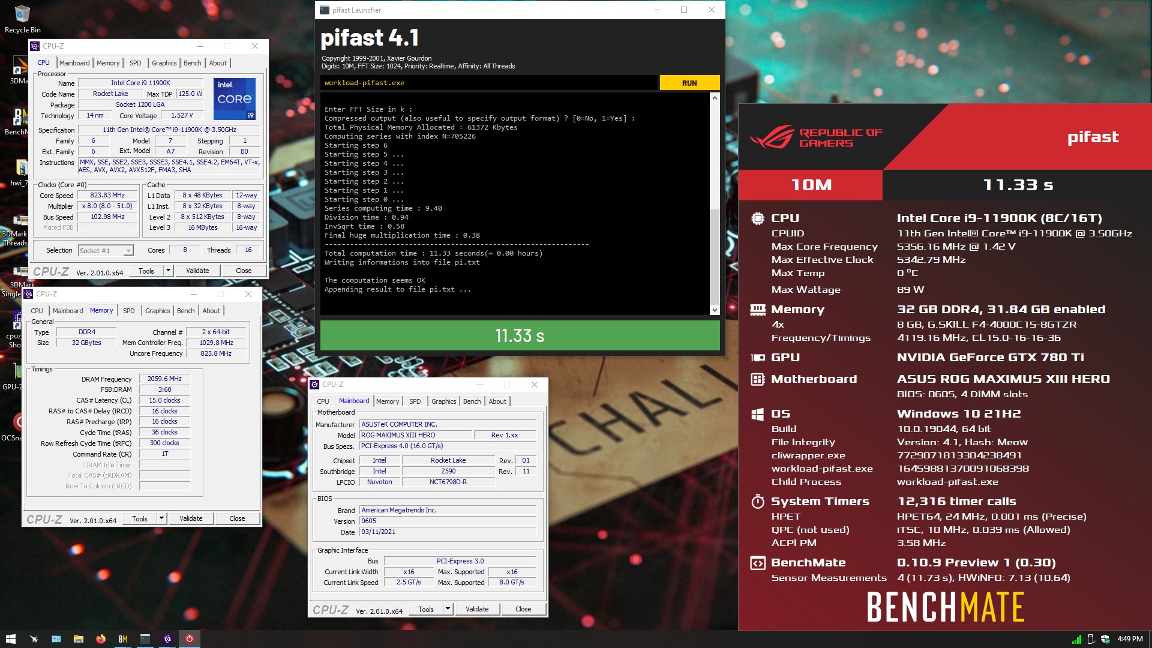The image size is (1152, 648).
Task: Click Tools button in CPU-Z Memory window
Action: 140,518
